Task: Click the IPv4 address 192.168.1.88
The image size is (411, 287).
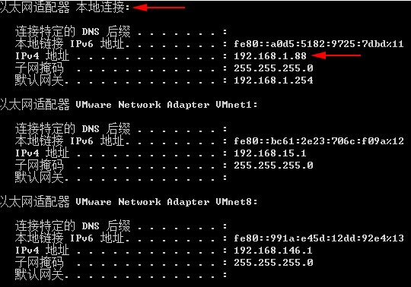Action: (x=270, y=56)
